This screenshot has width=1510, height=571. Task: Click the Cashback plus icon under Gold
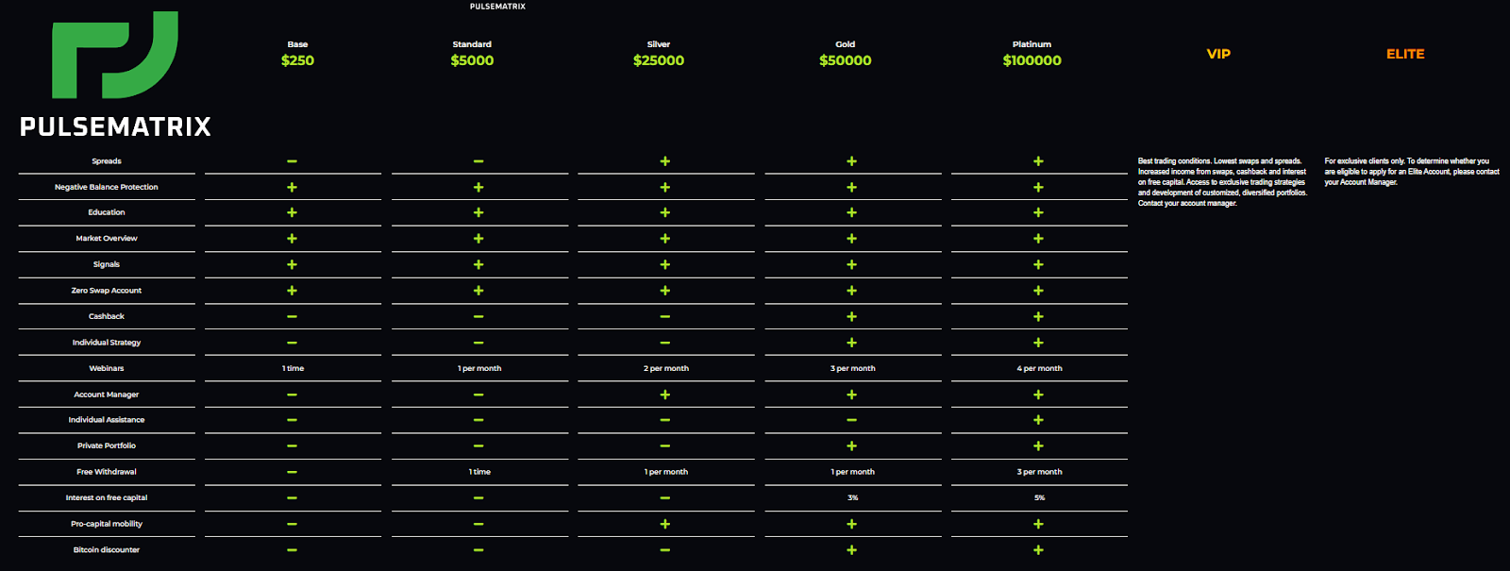[851, 316]
